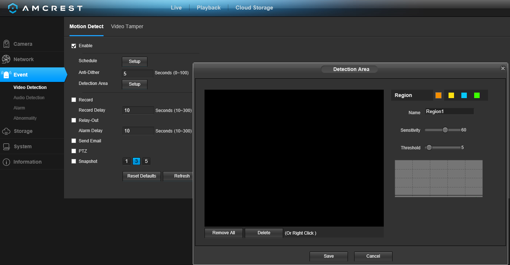Click the Network globe icon
510x265 pixels.
tap(6, 59)
